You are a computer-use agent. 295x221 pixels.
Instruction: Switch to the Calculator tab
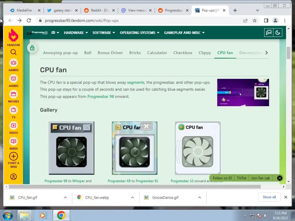click(x=157, y=53)
